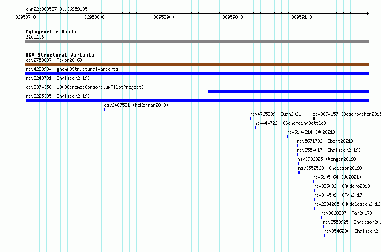Open variant esv2487581 (McKernan2009) label
381x252 pixels.
[x=136, y=105]
